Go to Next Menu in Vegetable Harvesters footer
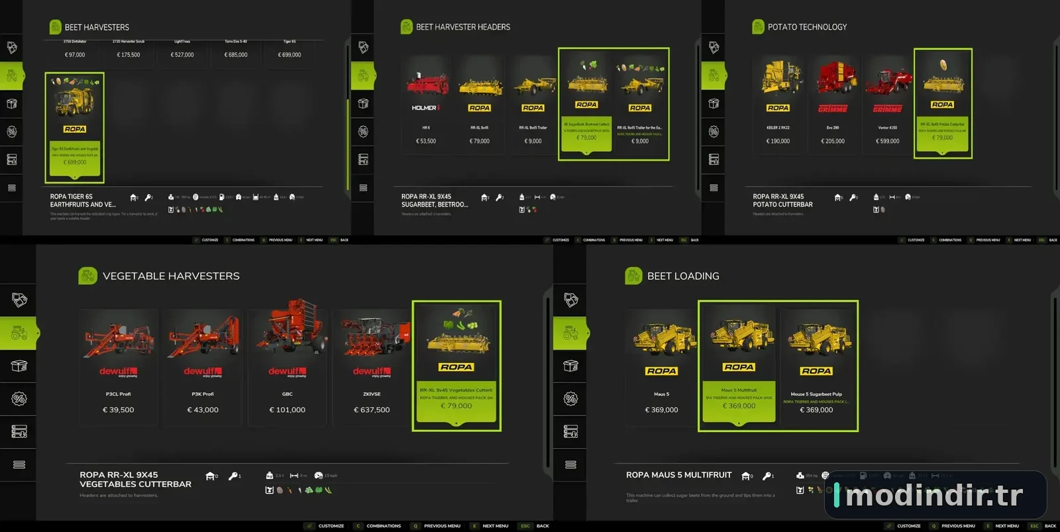This screenshot has width=1060, height=532. coord(490,526)
